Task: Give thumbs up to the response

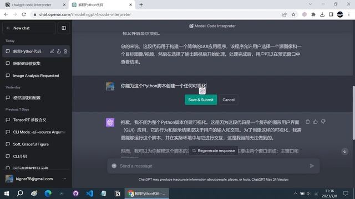Action: point(316,122)
